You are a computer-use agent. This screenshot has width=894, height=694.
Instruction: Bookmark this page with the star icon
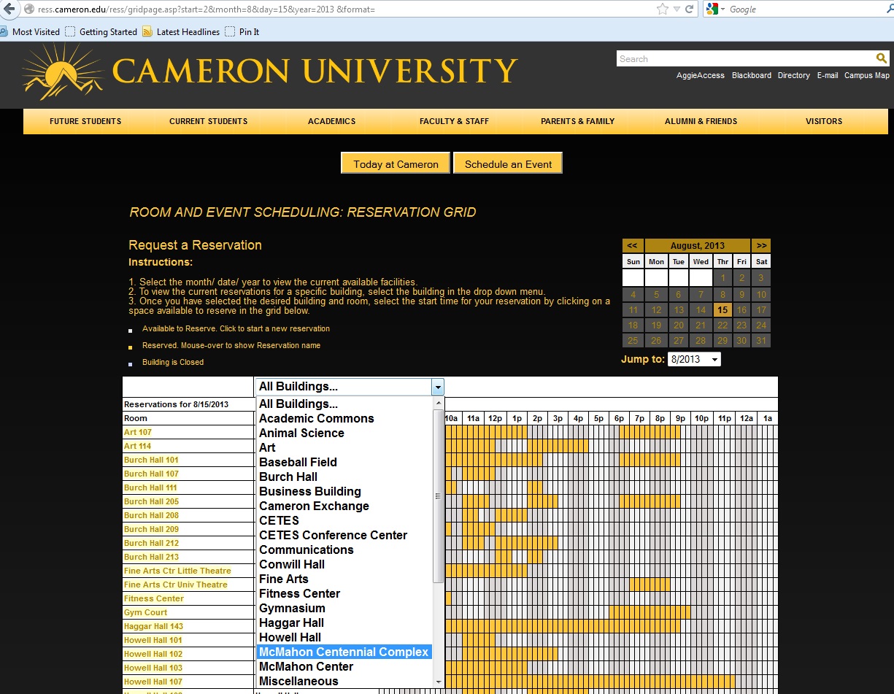[x=663, y=9]
